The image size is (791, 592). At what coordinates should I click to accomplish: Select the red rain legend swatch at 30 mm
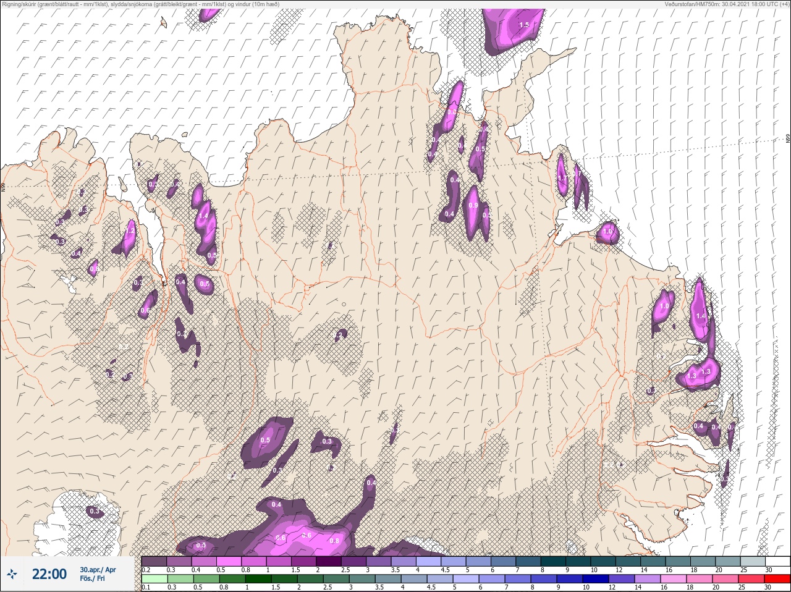click(778, 579)
